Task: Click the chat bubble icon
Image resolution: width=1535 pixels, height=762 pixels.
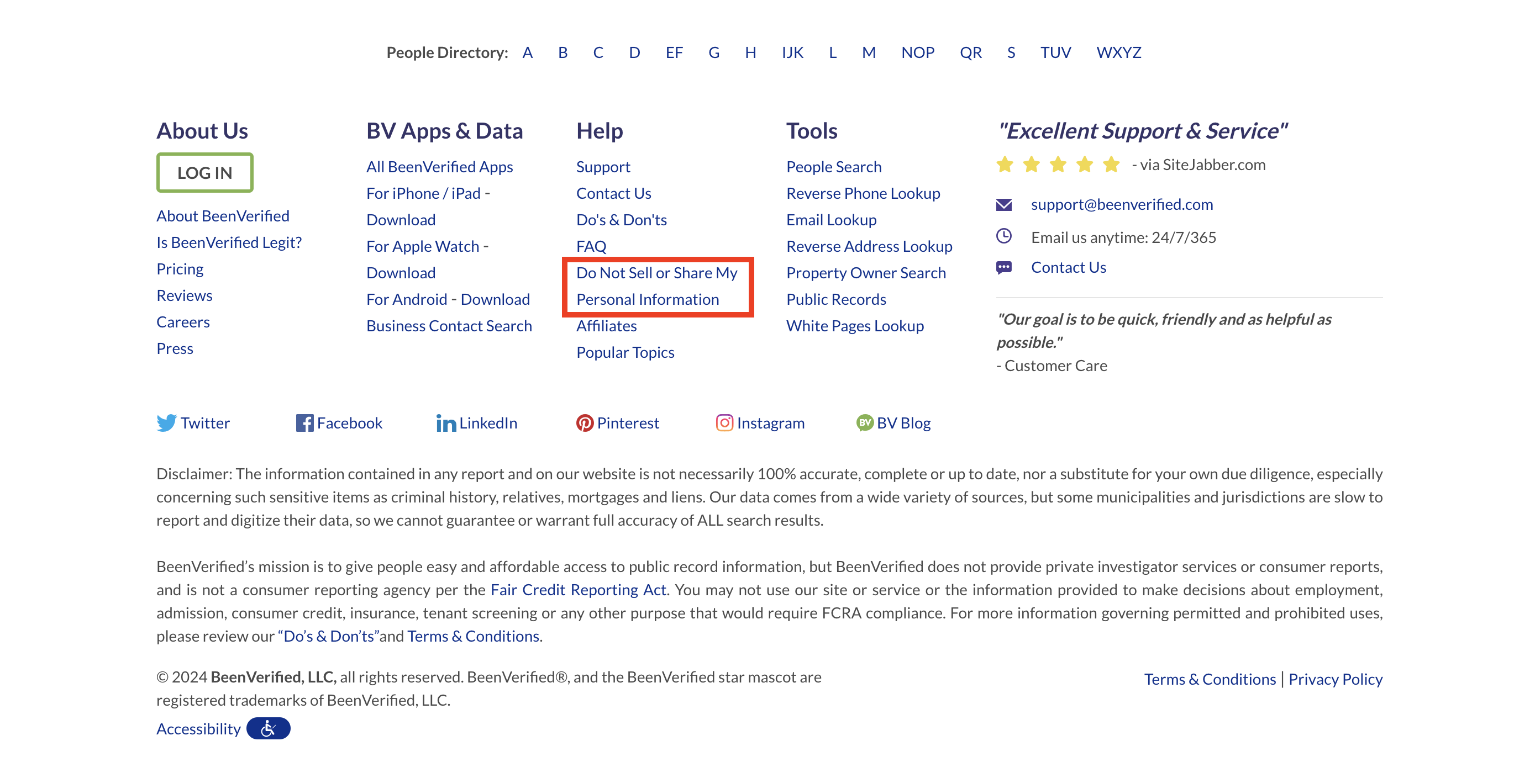Action: pyautogui.click(x=1004, y=267)
